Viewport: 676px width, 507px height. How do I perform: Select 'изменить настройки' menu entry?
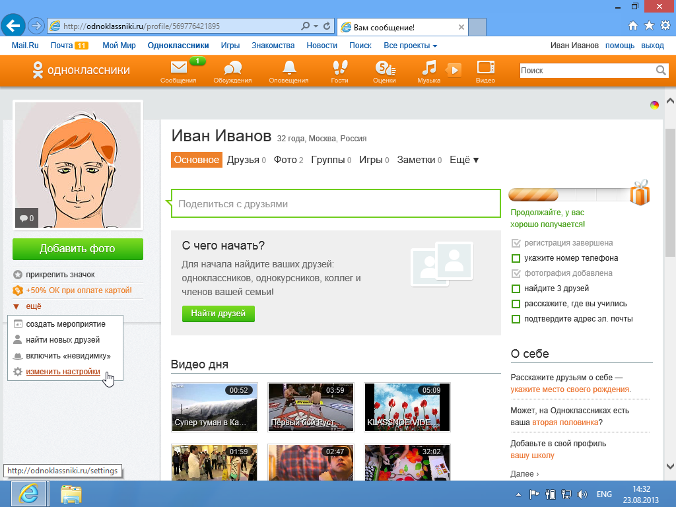[x=63, y=372]
